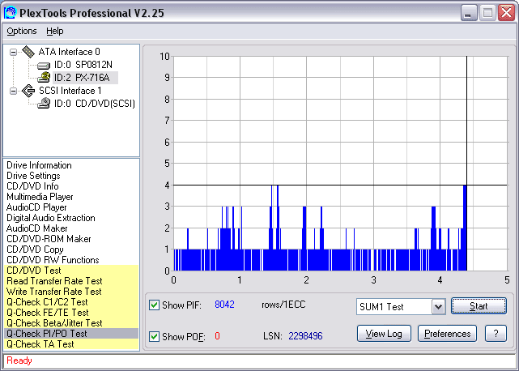
Task: Open the Options menu
Action: pyautogui.click(x=22, y=31)
